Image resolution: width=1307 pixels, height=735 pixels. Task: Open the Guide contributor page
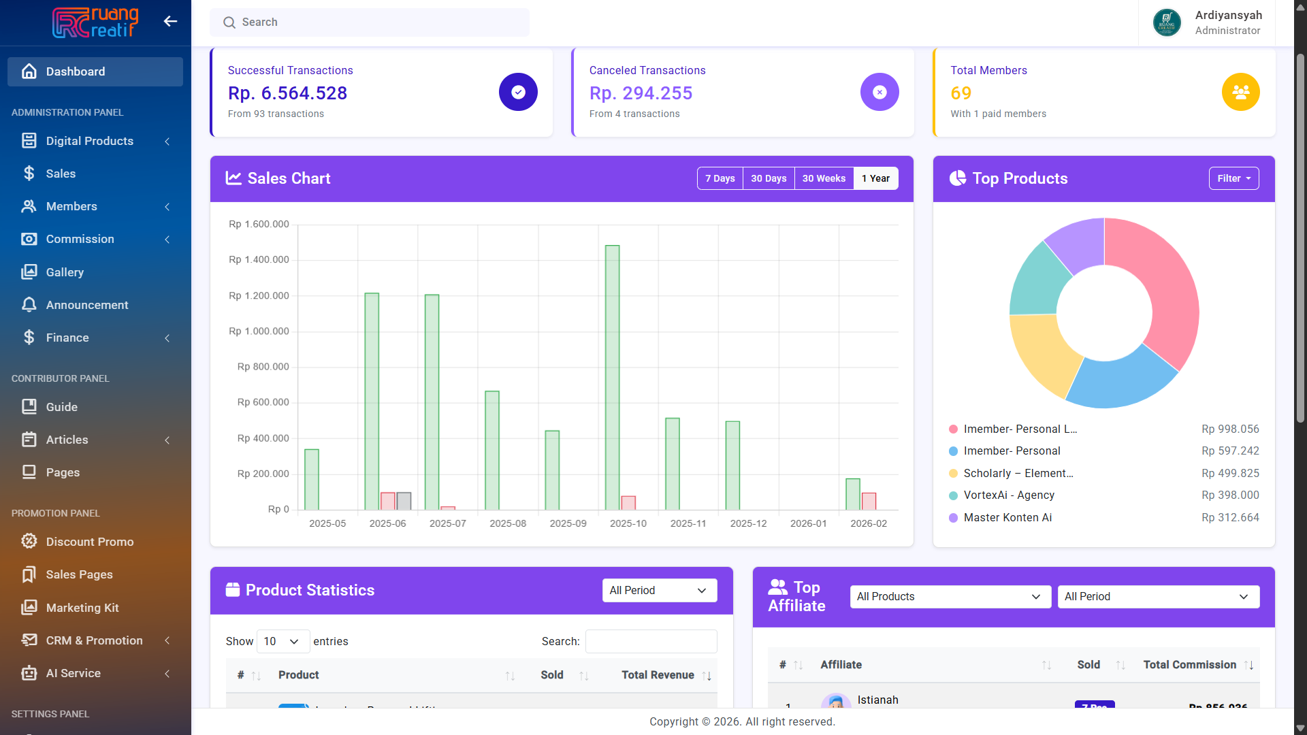coord(62,407)
